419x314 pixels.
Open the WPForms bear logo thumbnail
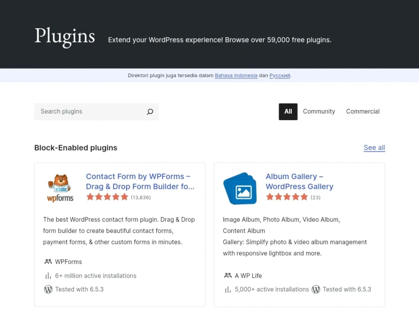click(61, 188)
